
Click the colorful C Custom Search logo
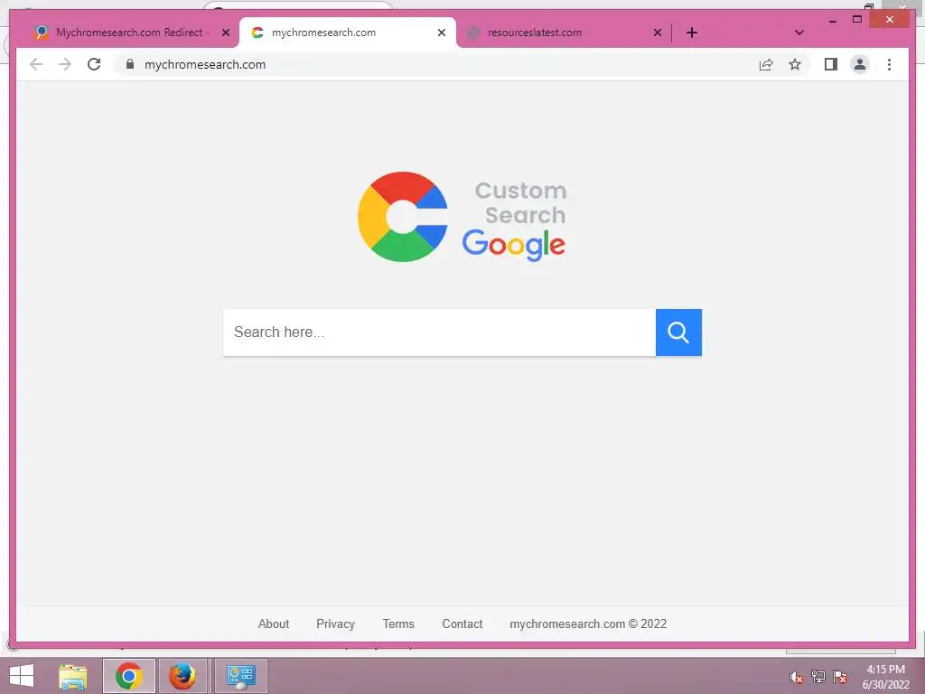coord(402,217)
